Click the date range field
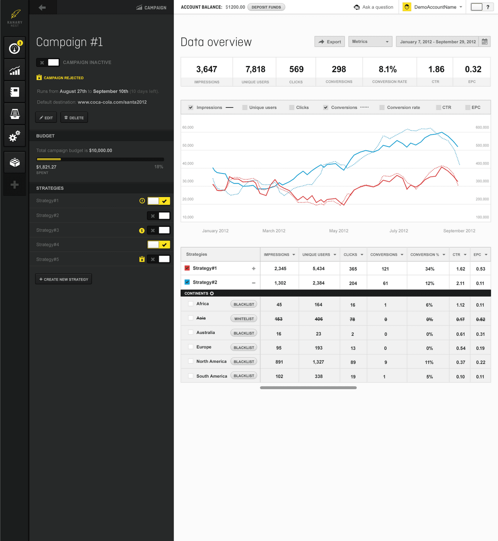The height and width of the screenshot is (541, 498). pyautogui.click(x=438, y=42)
